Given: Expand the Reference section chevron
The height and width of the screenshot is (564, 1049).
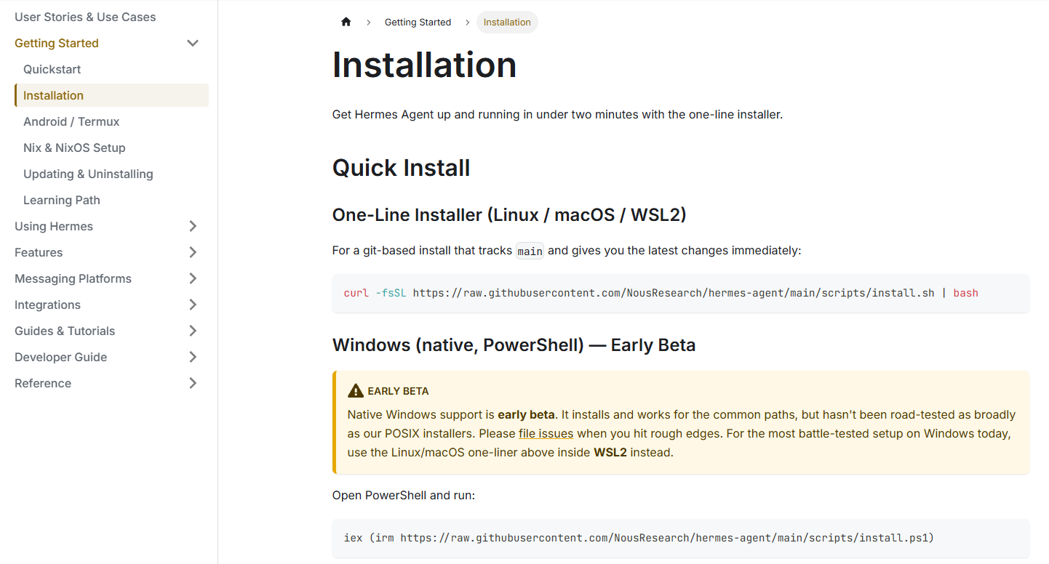Looking at the screenshot, I should (x=193, y=383).
